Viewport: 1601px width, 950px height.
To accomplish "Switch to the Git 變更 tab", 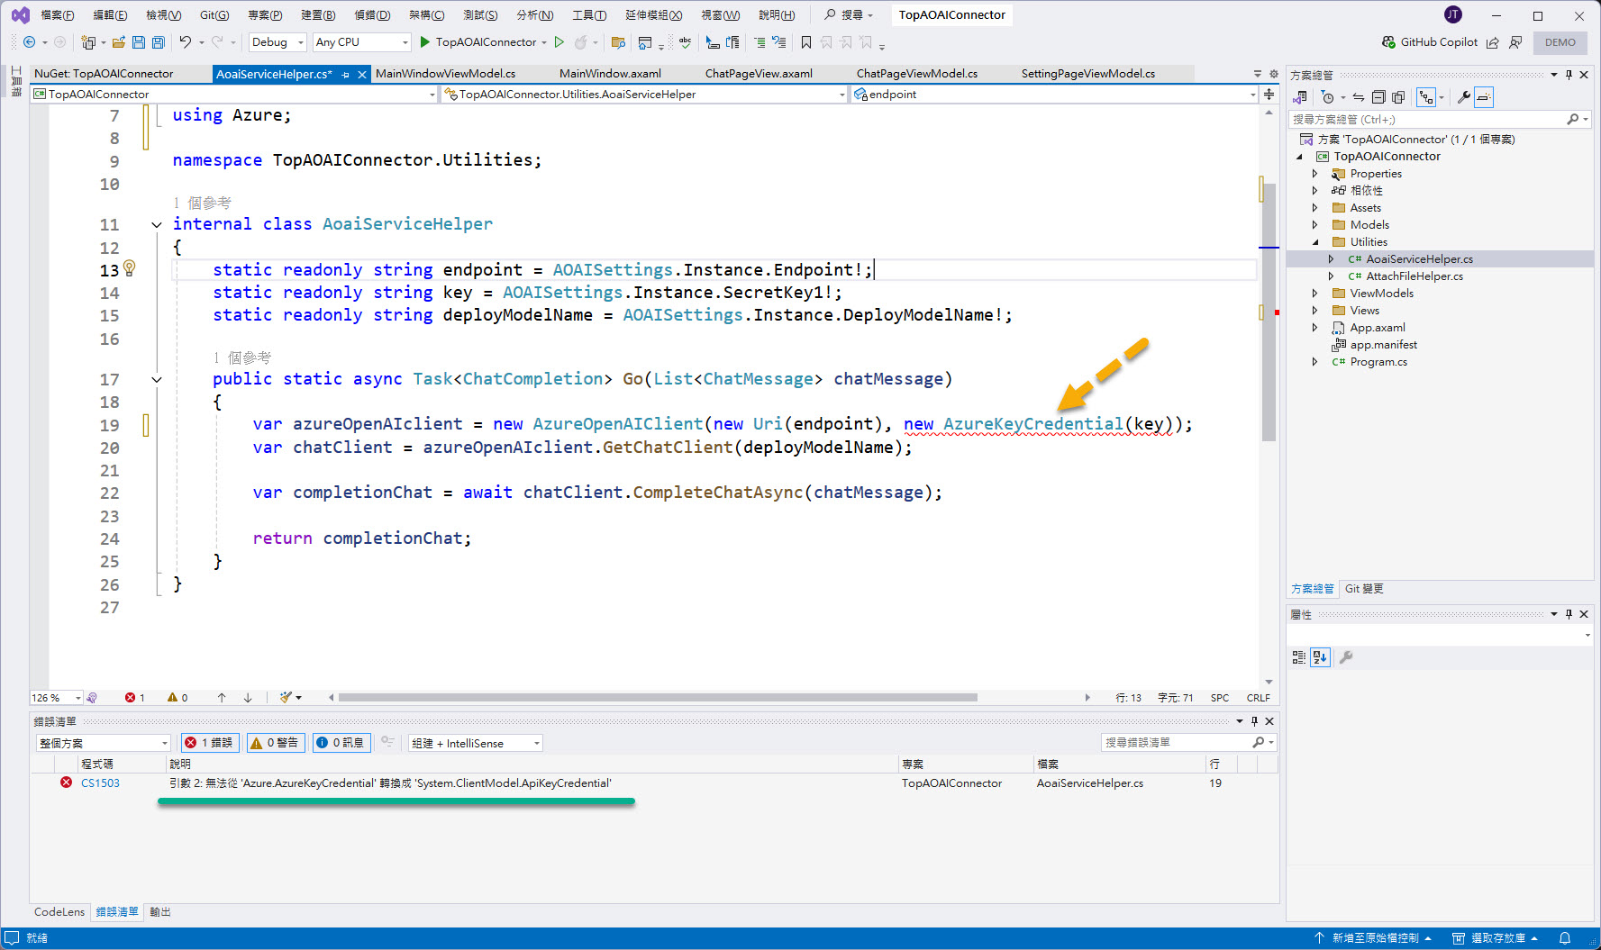I will coord(1364,589).
